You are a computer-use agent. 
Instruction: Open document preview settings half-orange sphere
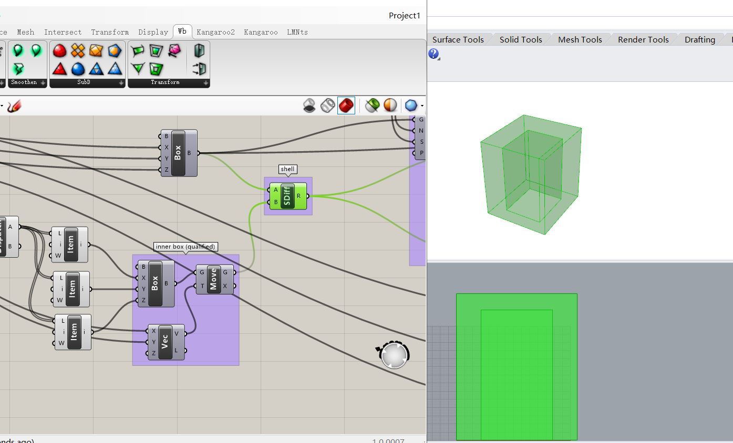coord(390,106)
